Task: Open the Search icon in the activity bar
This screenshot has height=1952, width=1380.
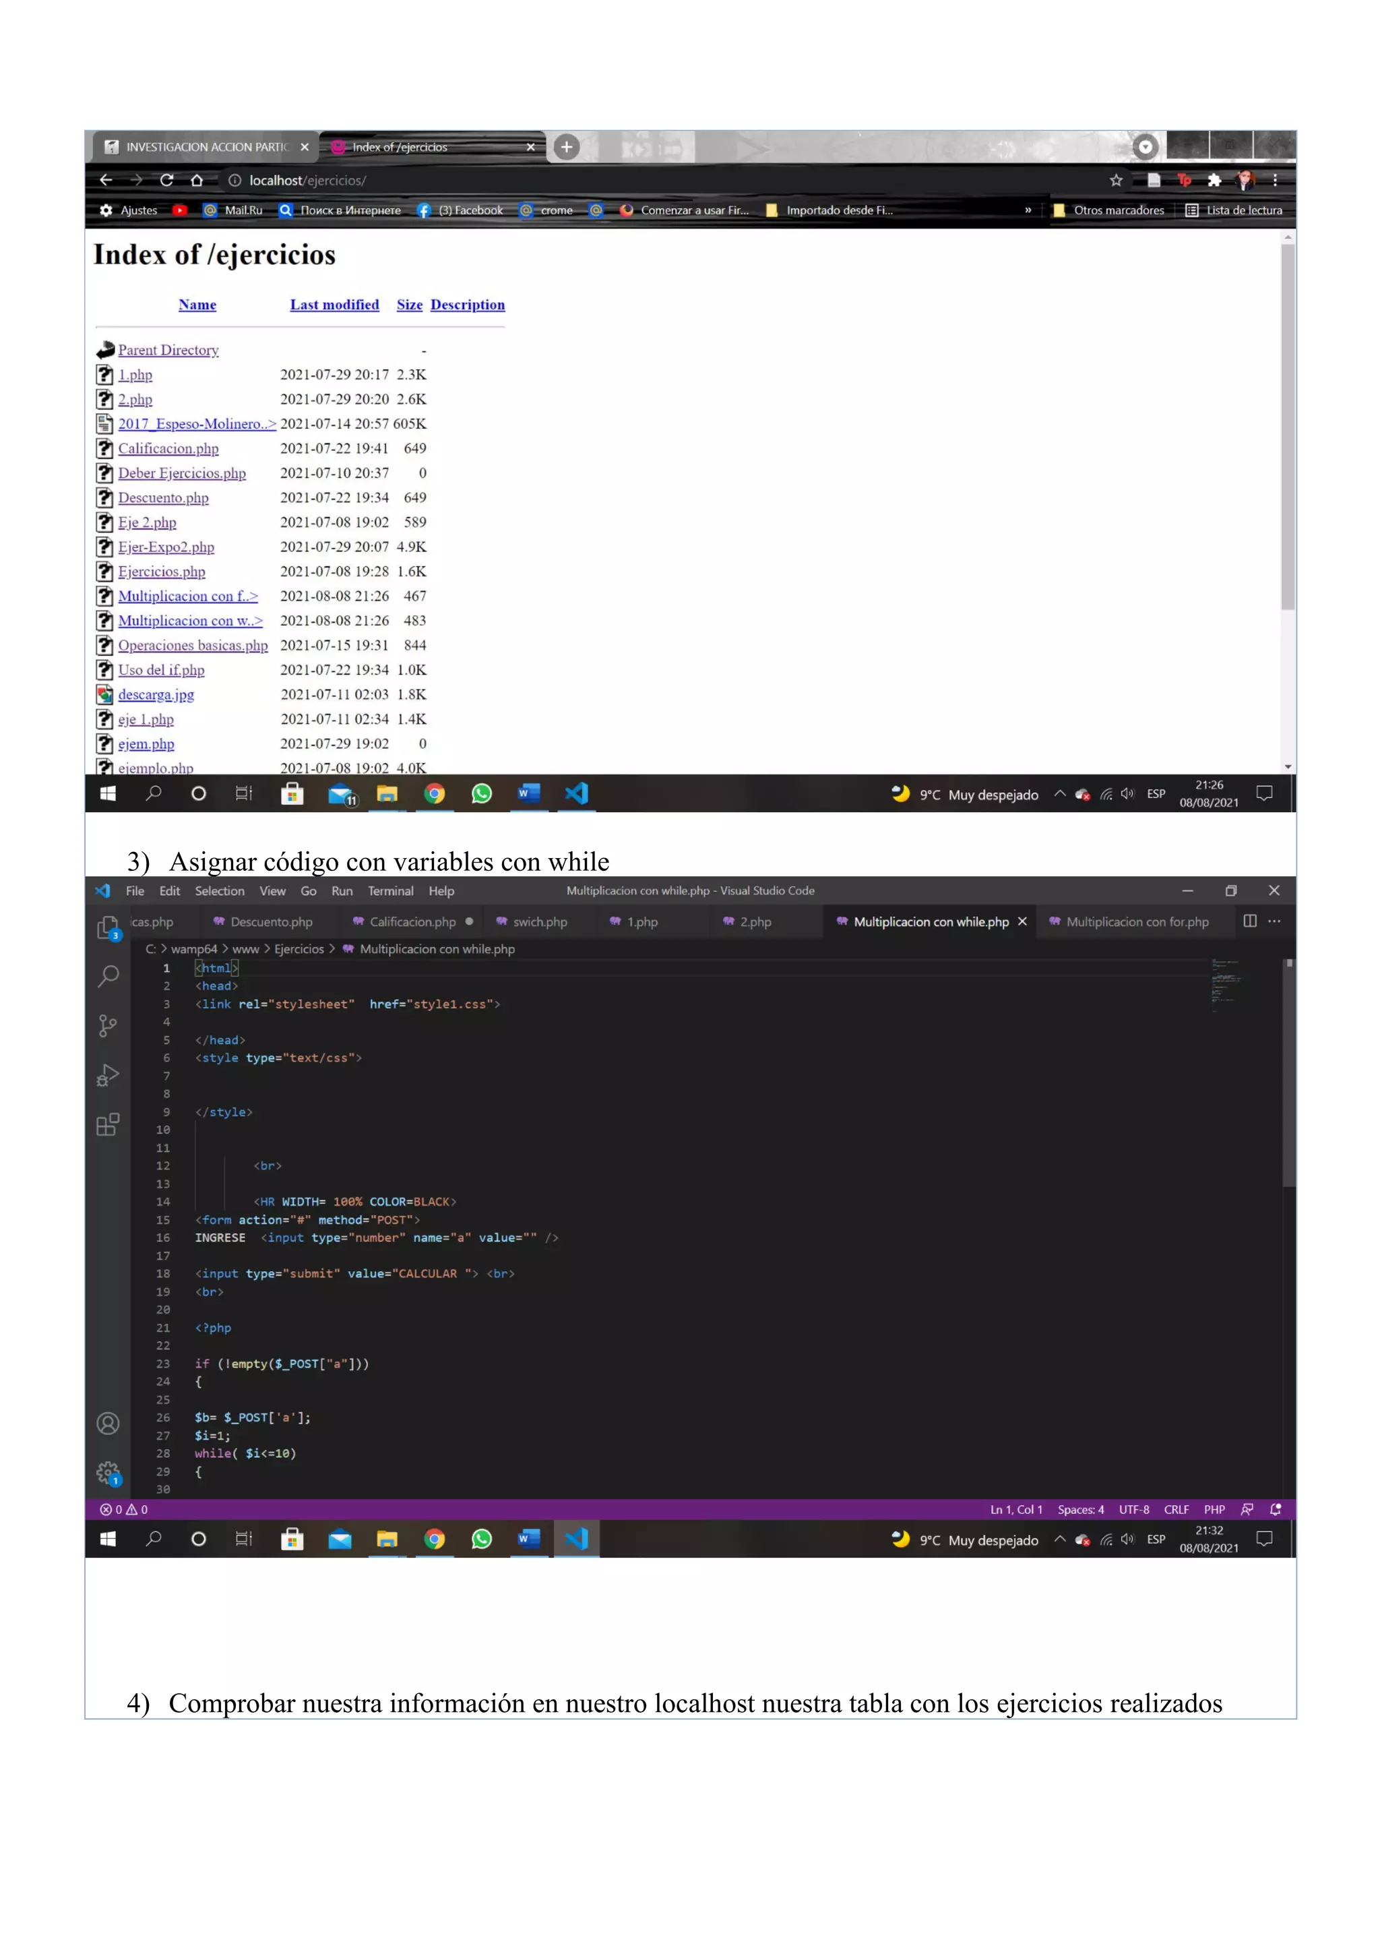Action: click(x=108, y=976)
